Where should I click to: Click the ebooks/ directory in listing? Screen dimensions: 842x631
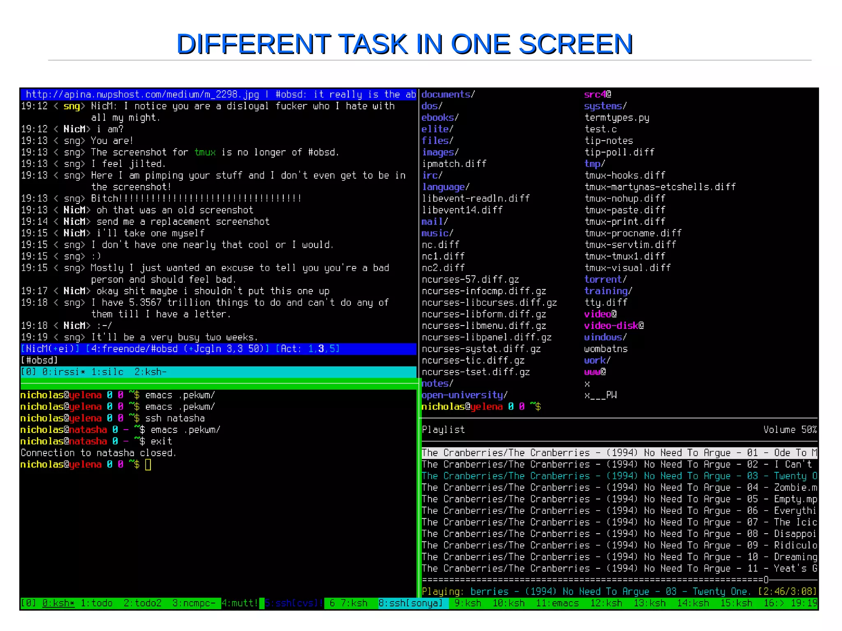[440, 118]
